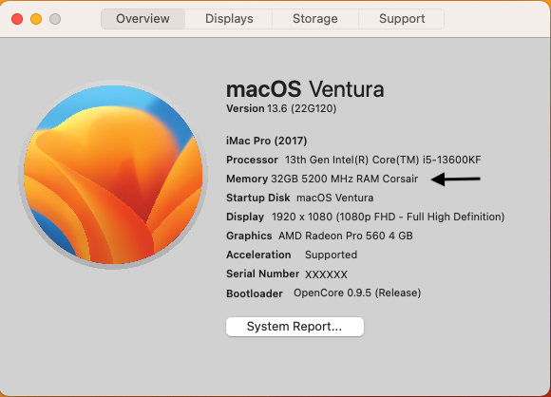Click the Bootloader OpenCore 0.9.5 line
Image resolution: width=551 pixels, height=397 pixels.
point(324,293)
